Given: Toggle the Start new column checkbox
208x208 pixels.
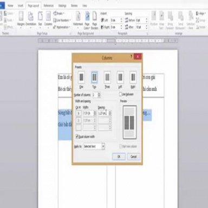Looking at the screenshot, I should point(120,146).
